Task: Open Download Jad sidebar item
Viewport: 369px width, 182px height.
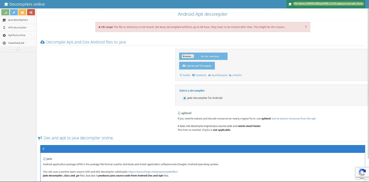Action: (x=16, y=43)
